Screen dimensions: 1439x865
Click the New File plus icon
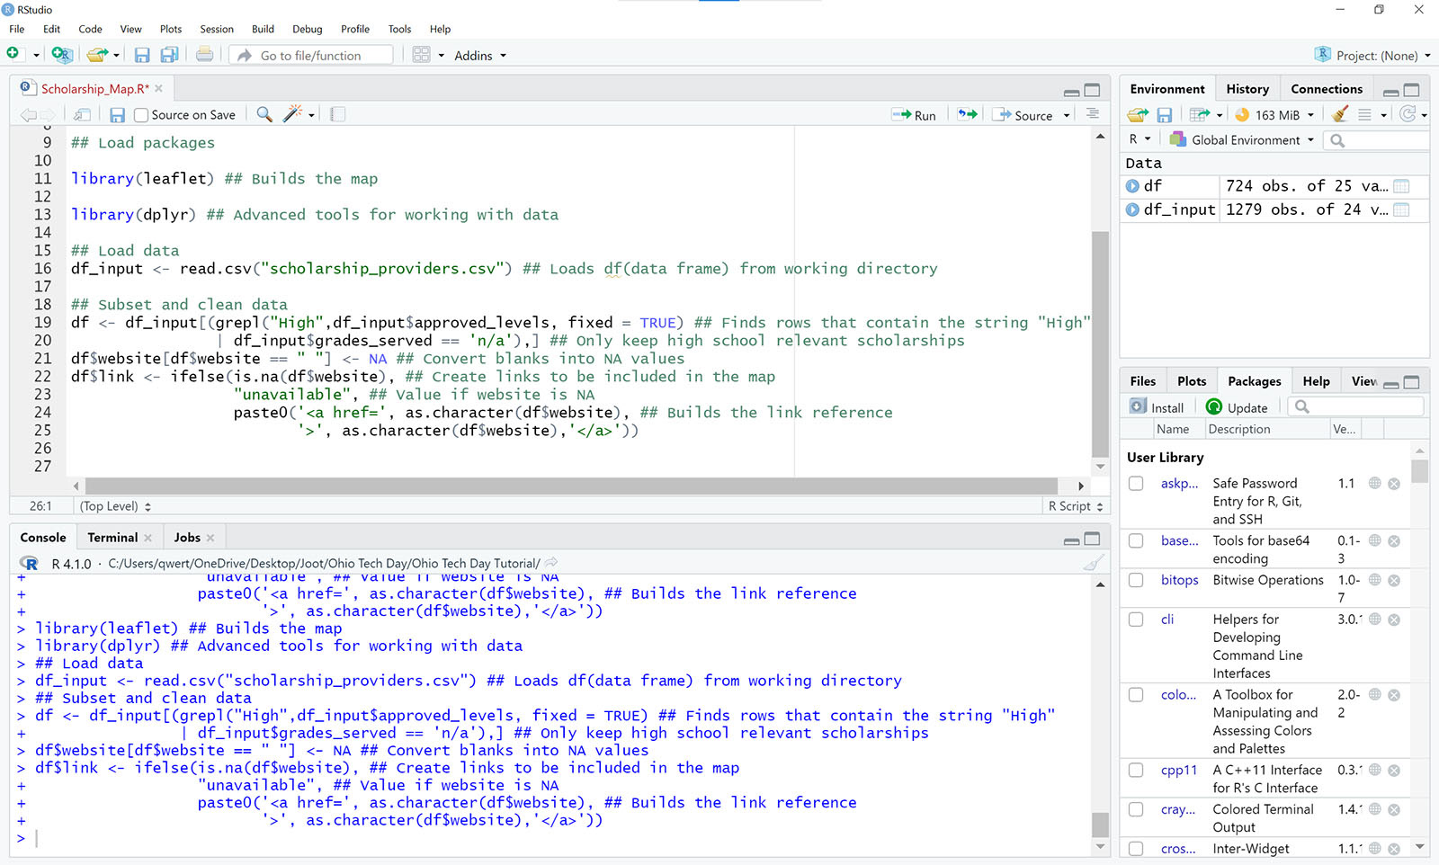(13, 54)
